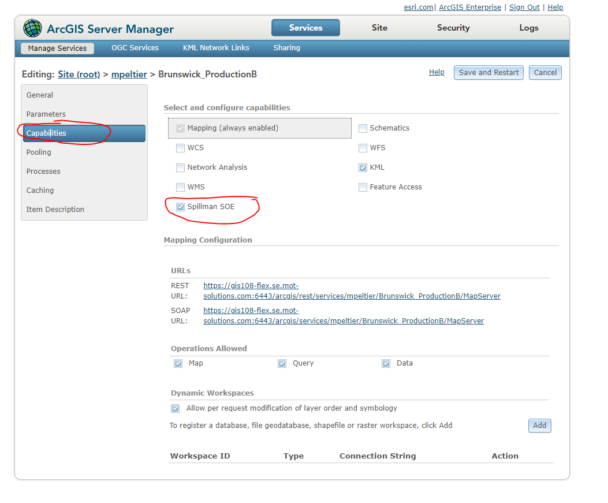The width and height of the screenshot is (608, 503).
Task: Open the Processes settings section
Action: (84, 171)
